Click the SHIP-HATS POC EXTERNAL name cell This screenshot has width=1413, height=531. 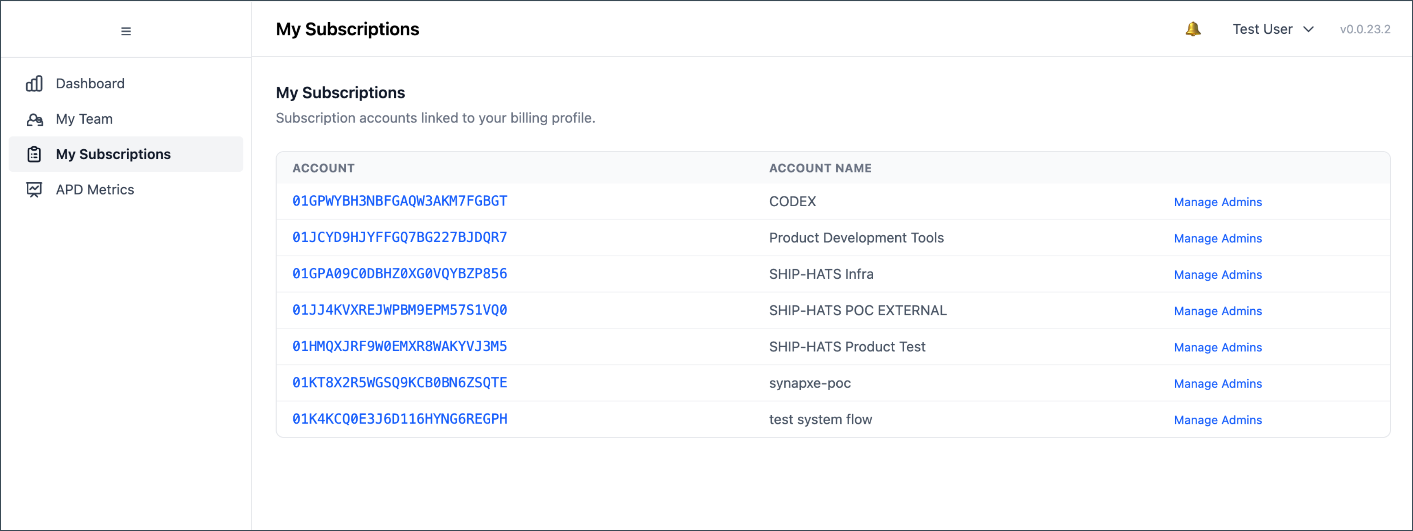point(857,310)
